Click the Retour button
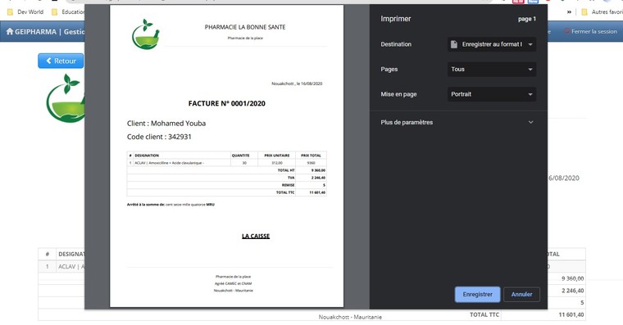This screenshot has width=623, height=325. 61,61
